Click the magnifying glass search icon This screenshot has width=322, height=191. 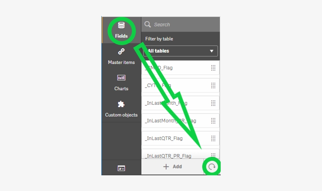147,24
